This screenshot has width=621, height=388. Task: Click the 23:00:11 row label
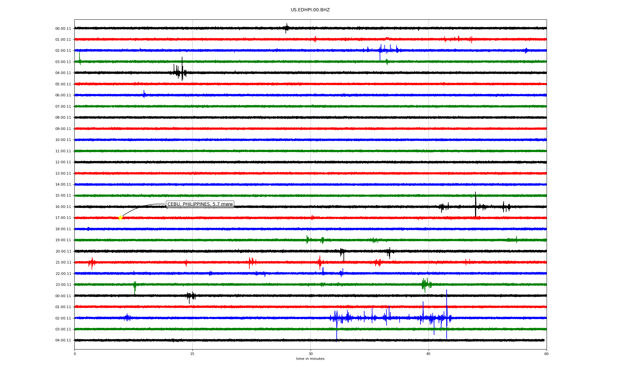tap(63, 285)
